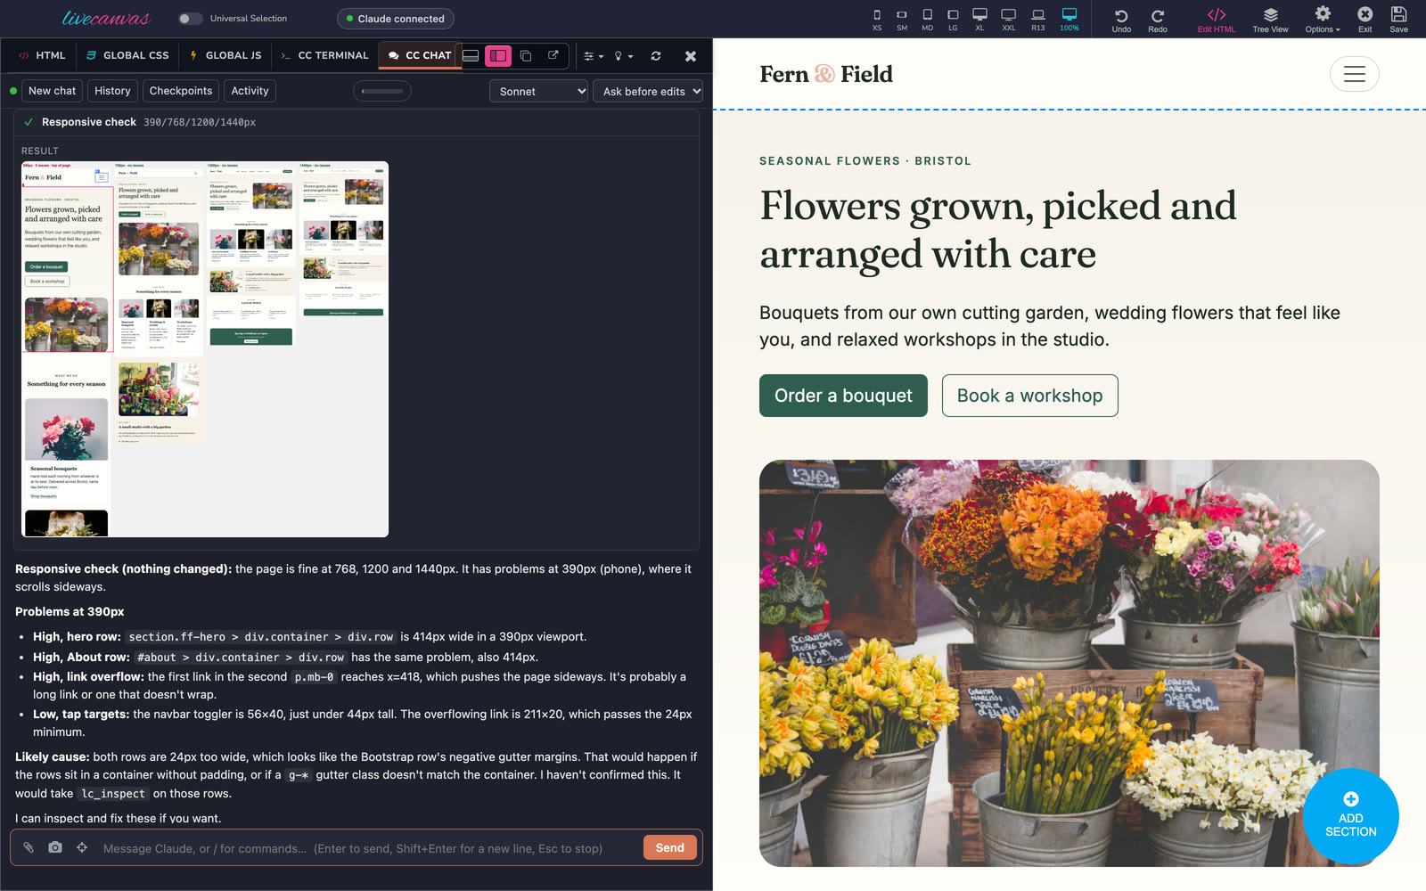This screenshot has width=1426, height=891.
Task: Open the lightbulb dropdown menu
Action: pos(624,56)
